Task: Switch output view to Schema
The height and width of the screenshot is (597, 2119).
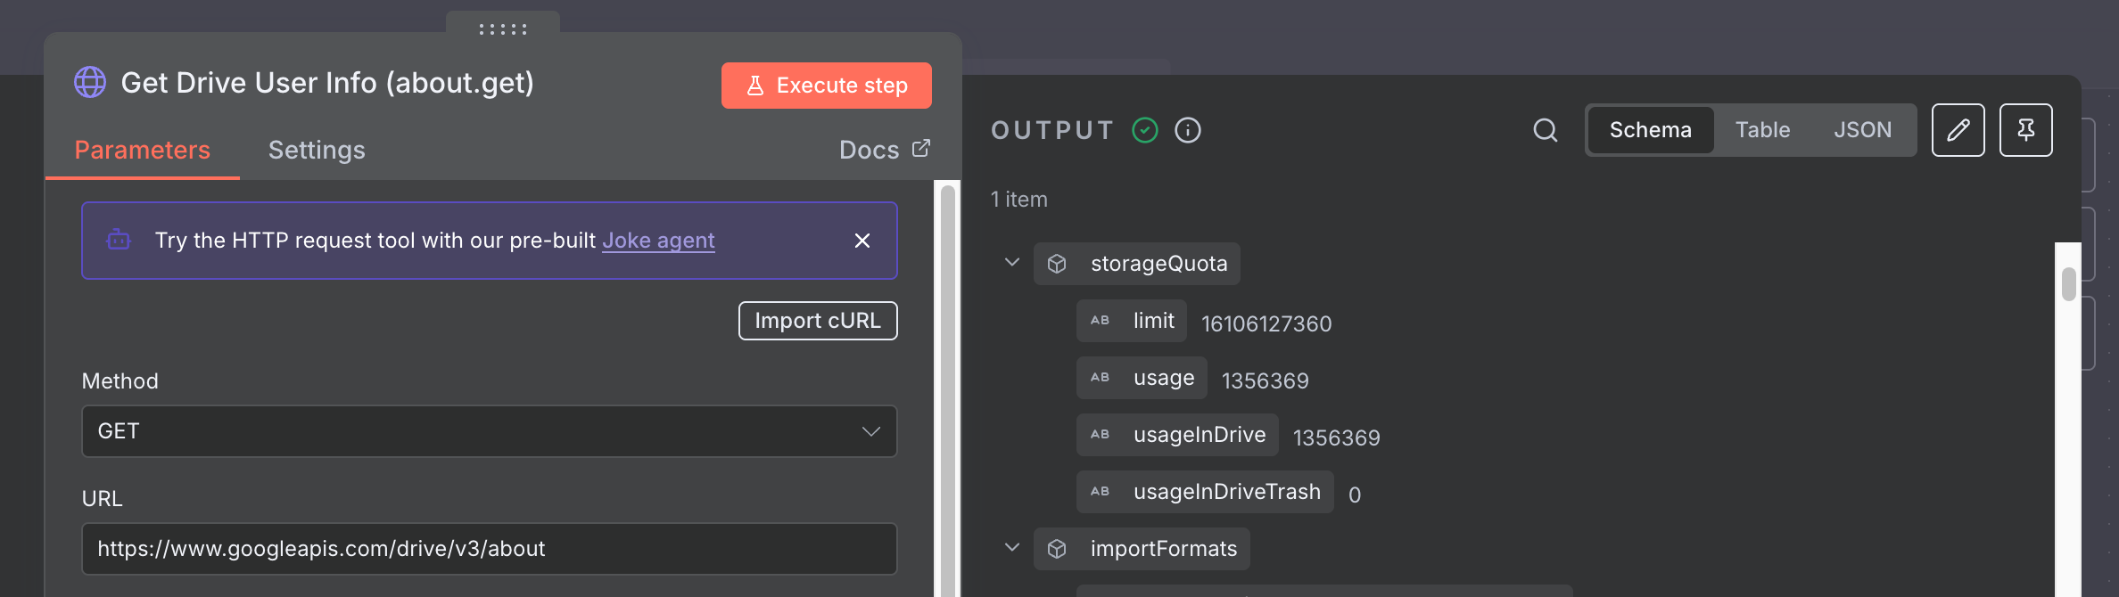Action: pos(1650,130)
